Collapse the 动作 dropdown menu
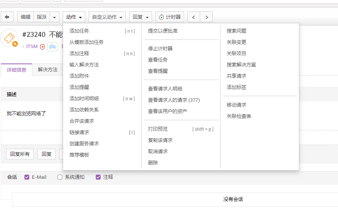 point(74,17)
